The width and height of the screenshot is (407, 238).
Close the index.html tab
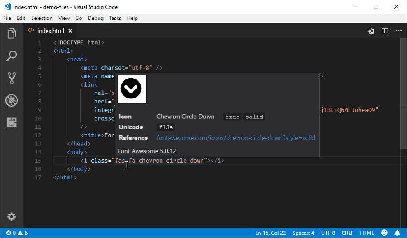(71, 31)
